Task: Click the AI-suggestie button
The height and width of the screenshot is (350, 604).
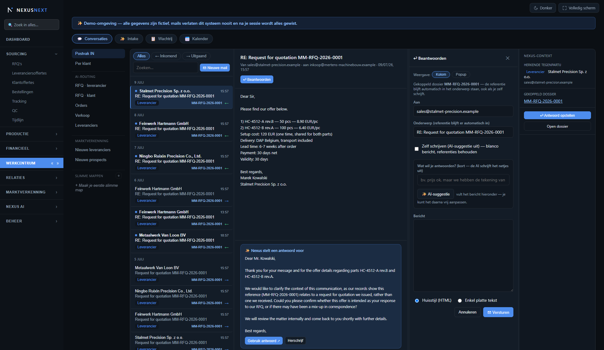Action: click(435, 194)
